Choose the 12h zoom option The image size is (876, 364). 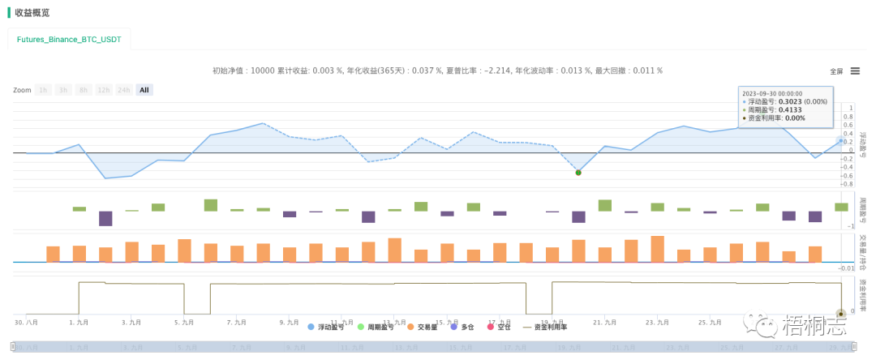pos(103,90)
